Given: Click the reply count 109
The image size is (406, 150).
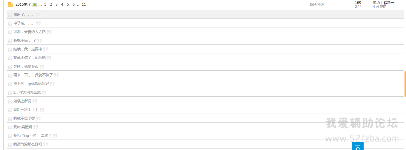Looking at the screenshot, I should point(358,3).
